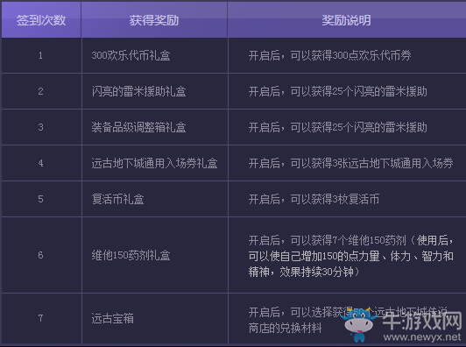Click 装备品级调整箱礼盒 reward name

[x=138, y=127]
